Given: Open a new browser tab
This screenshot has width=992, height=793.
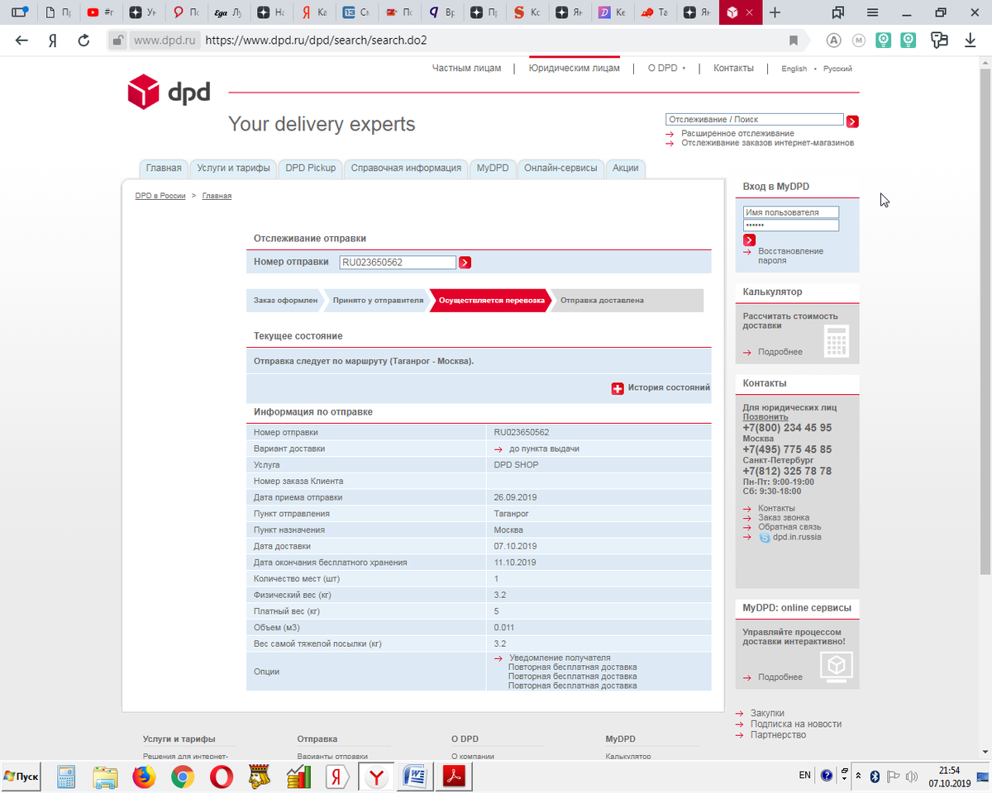Looking at the screenshot, I should [775, 12].
